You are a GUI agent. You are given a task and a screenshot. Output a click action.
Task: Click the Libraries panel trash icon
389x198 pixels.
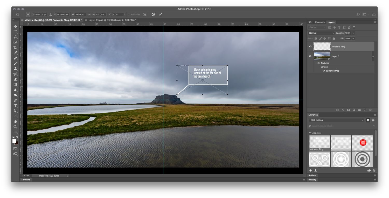pos(374,171)
